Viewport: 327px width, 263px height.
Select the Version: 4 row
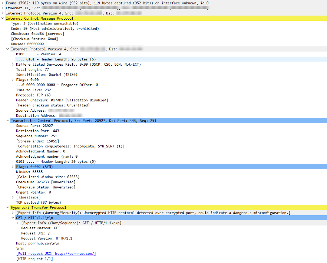pos(39,54)
